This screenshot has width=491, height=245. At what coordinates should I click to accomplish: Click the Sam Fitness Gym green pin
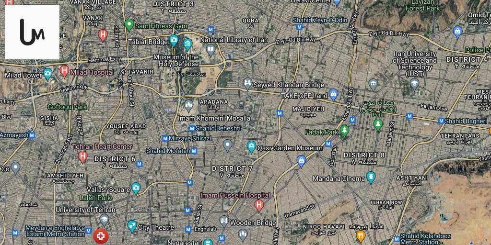tap(129, 24)
